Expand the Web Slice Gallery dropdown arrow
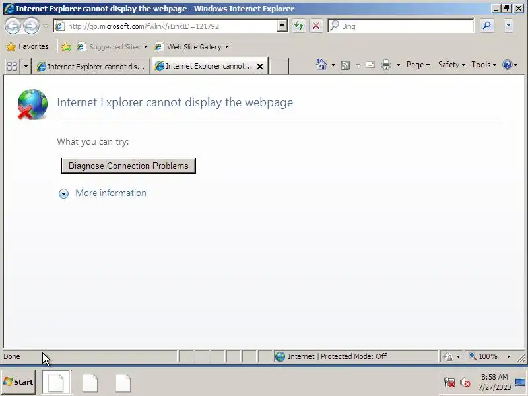528x396 pixels. tap(226, 46)
